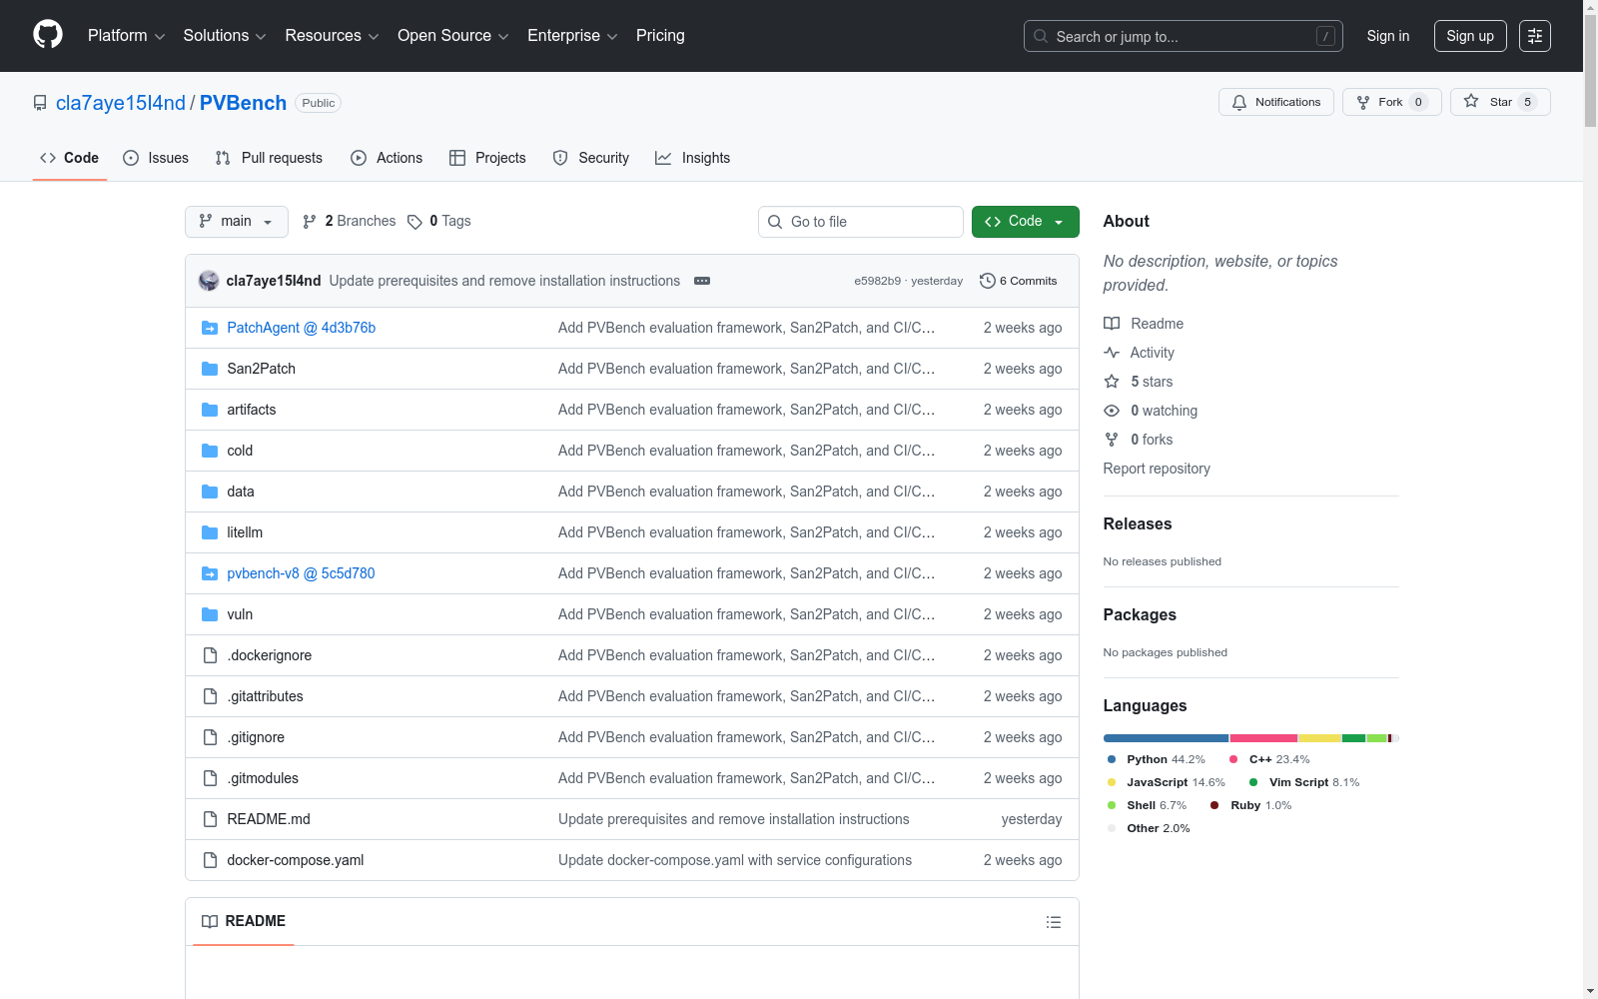Click the Go to file input

pos(861,222)
